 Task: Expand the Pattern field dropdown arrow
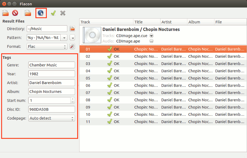[72, 38]
